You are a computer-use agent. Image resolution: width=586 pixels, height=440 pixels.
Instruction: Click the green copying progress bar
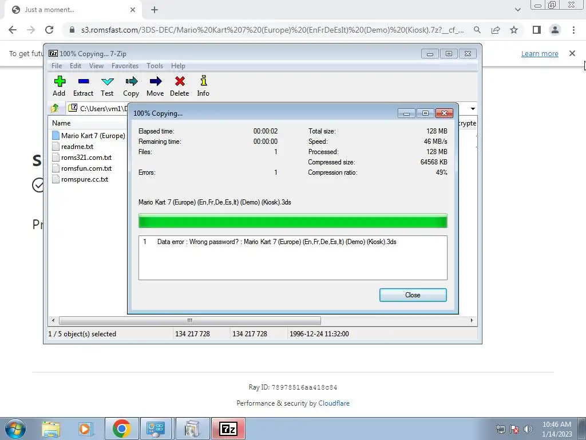point(292,221)
